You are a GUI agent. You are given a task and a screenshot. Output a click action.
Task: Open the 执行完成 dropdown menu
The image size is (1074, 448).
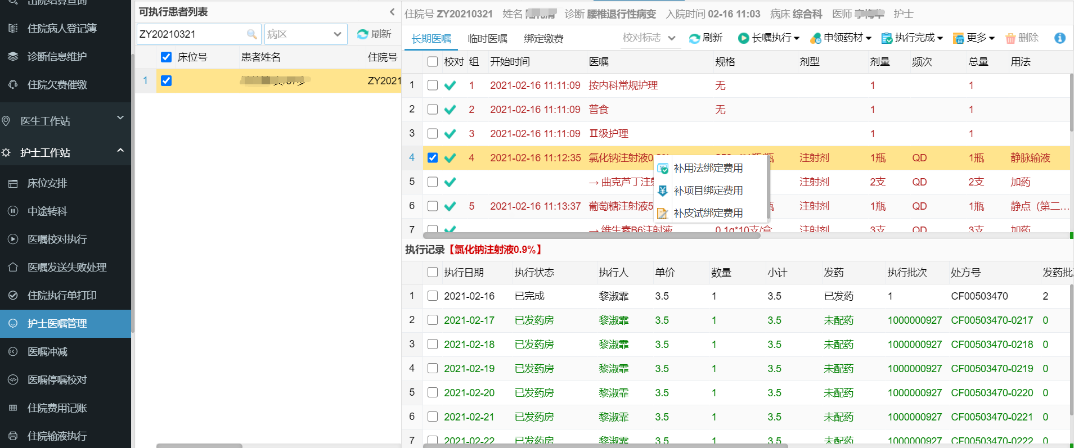pos(912,38)
